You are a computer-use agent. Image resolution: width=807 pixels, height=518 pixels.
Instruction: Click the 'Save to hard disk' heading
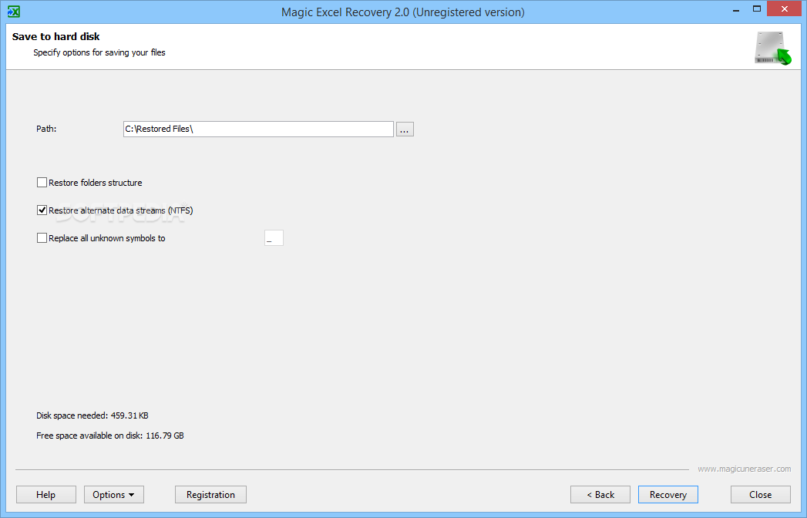pyautogui.click(x=55, y=36)
